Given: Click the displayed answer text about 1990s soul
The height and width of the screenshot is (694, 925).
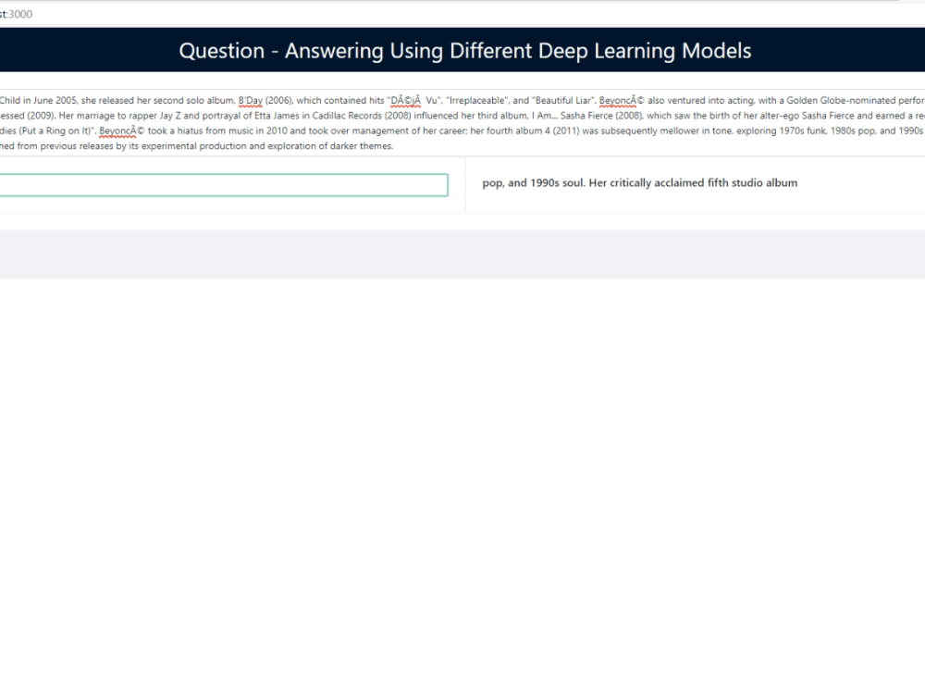Looking at the screenshot, I should point(638,182).
